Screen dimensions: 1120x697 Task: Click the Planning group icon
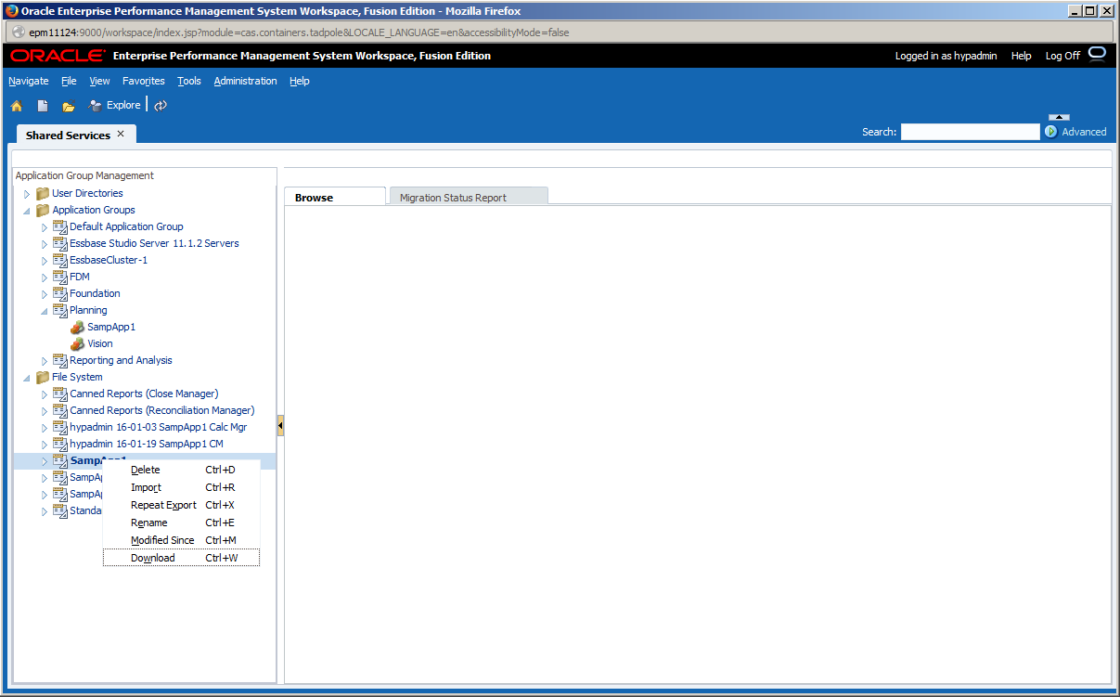pos(60,310)
